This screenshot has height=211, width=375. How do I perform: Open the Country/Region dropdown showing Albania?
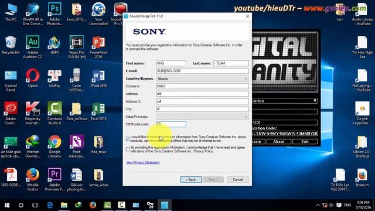(x=202, y=79)
